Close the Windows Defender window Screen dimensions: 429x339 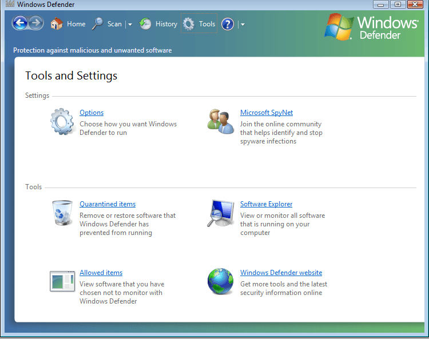click(x=415, y=5)
